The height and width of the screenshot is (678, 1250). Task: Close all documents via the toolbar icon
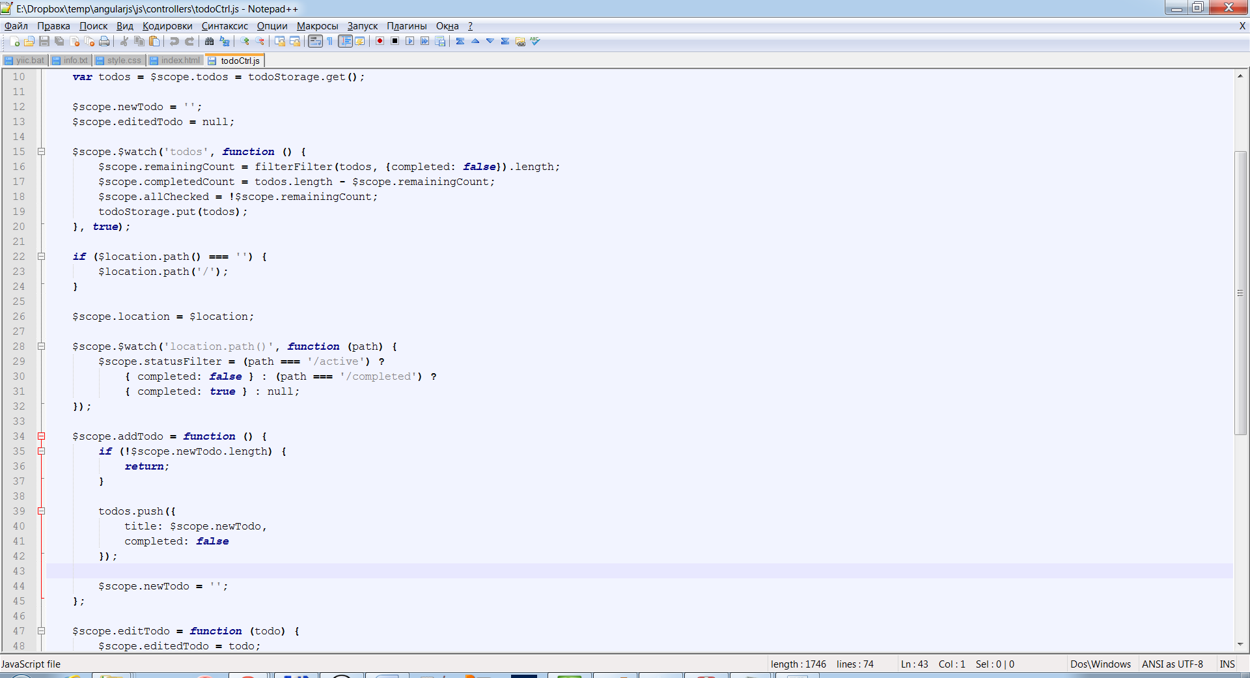[x=89, y=41]
